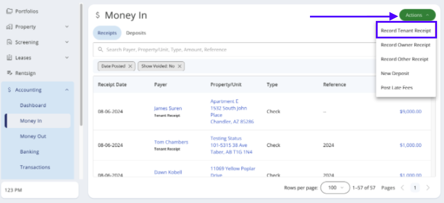
Task: Switch to the Deposits tab
Action: coord(136,33)
